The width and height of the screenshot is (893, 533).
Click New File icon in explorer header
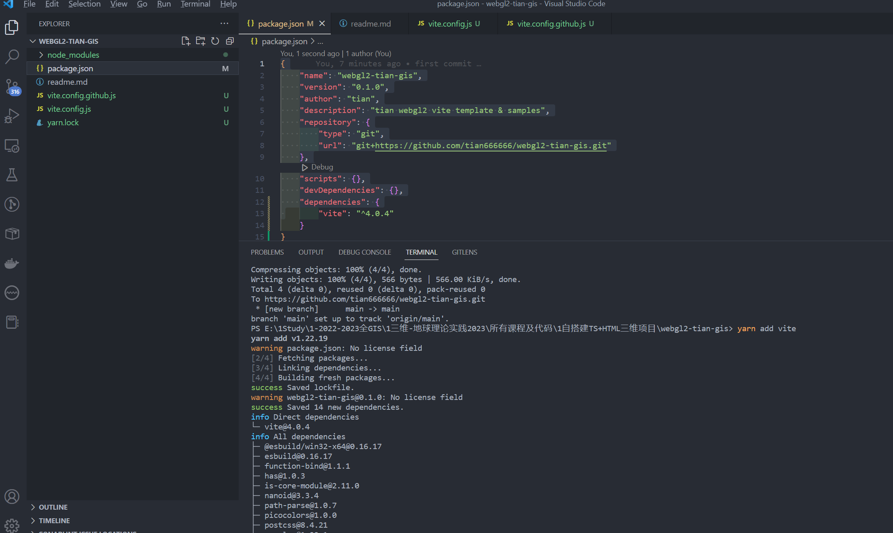coord(185,41)
